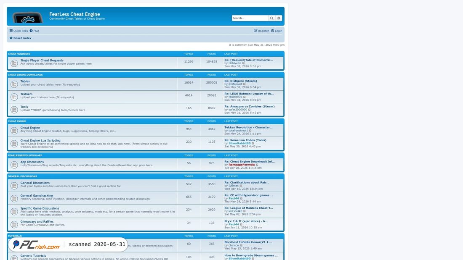This screenshot has width=463, height=260.
Task: Click the Single Player posts count 104838
Action: coord(212,62)
